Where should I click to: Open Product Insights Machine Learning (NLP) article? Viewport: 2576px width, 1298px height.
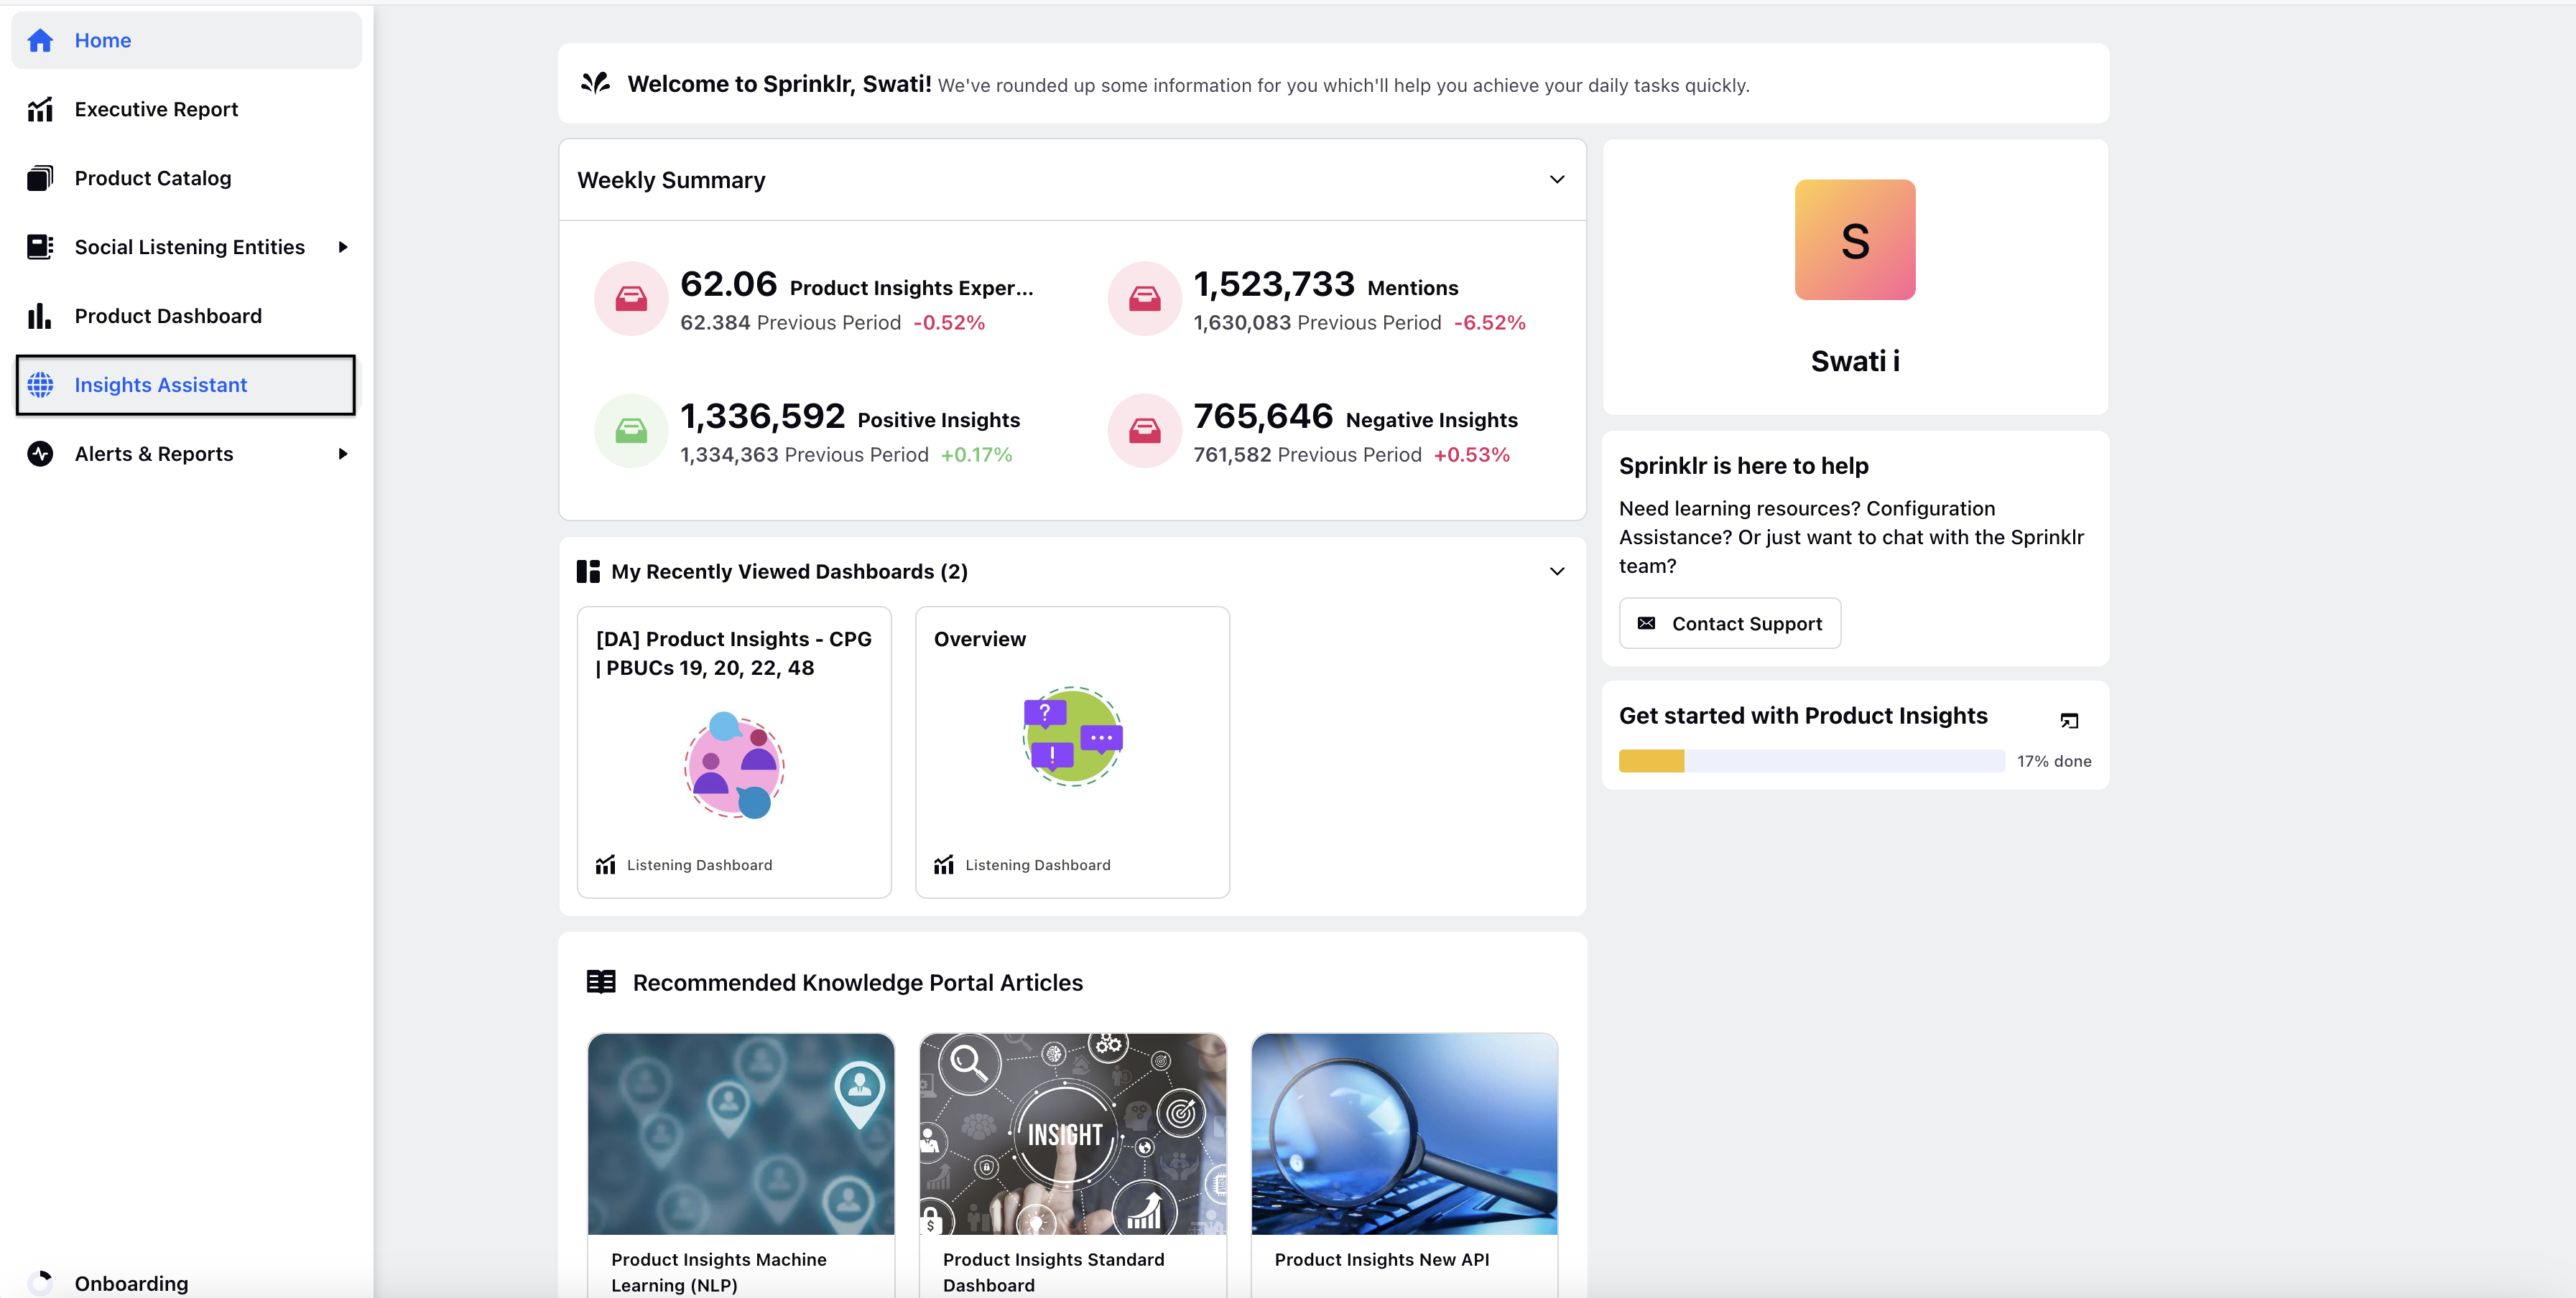point(719,1272)
